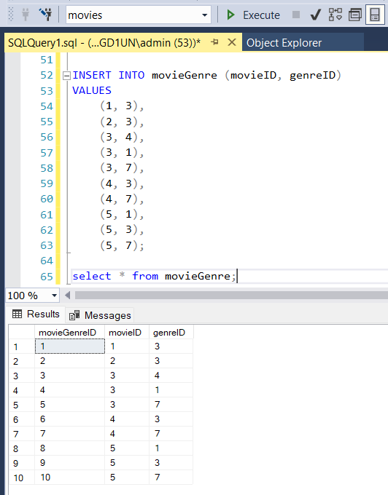Click the Change Connection plug icon
The image size is (388, 495).
(x=45, y=15)
